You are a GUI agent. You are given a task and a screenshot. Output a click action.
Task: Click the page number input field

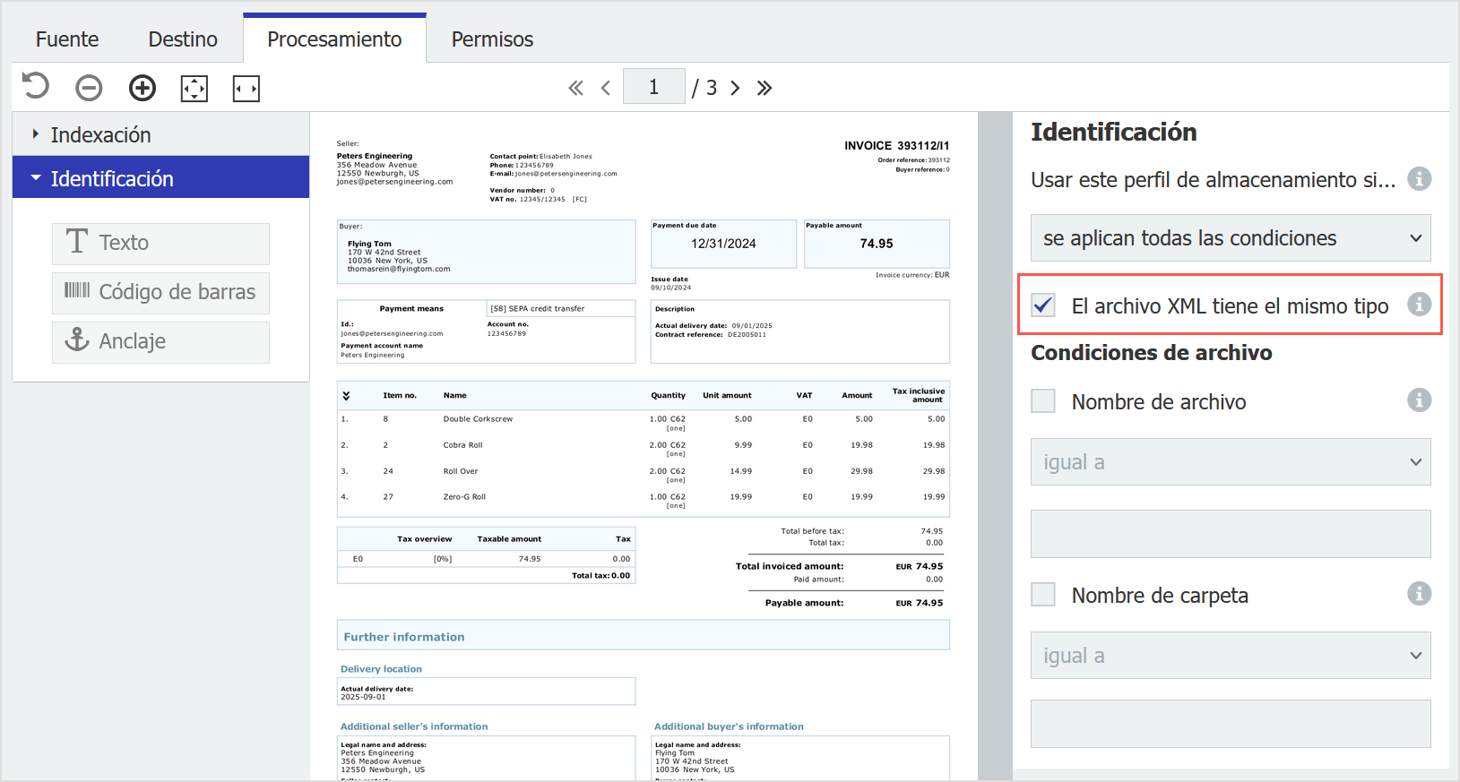click(x=653, y=87)
